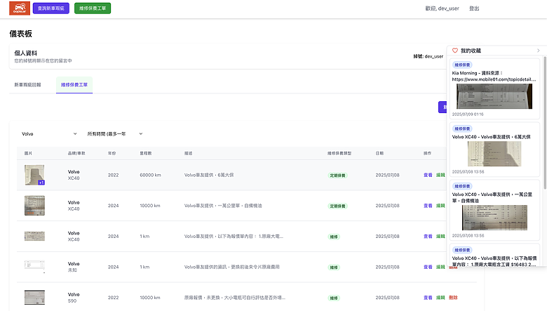
Task: Open Volvo XC40 一萬公里 favorite image
Action: point(494,218)
